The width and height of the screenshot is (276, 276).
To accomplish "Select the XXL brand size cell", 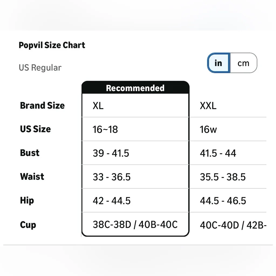I will pos(208,106).
